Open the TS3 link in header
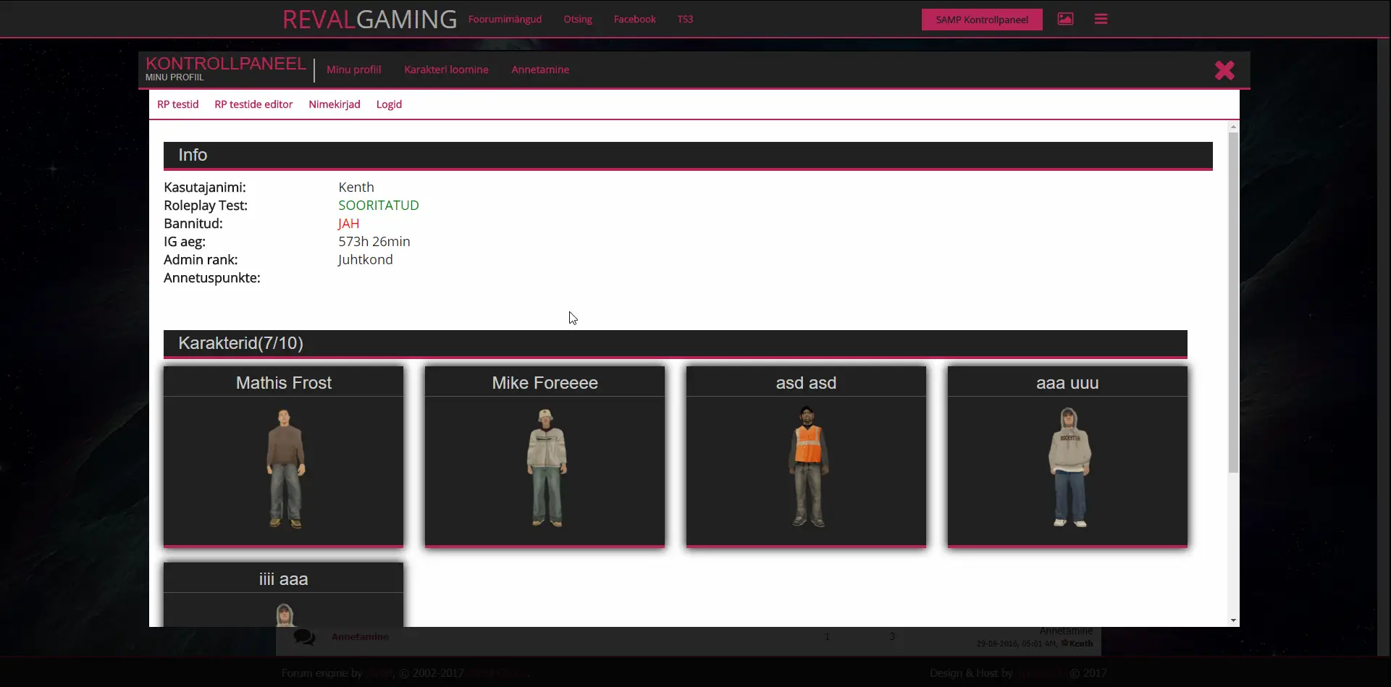Screen dimensions: 1391x687 685,19
